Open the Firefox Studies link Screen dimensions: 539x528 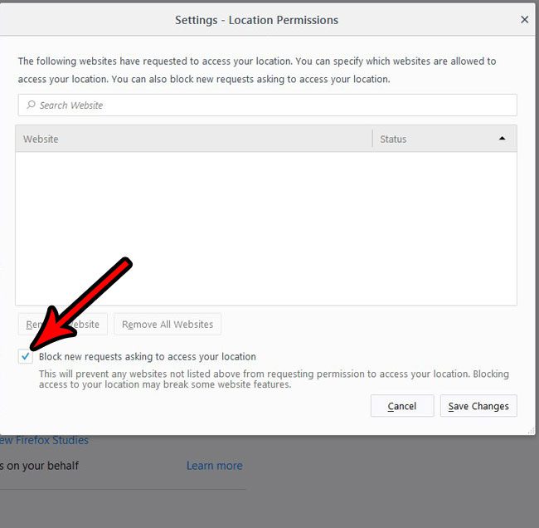44,440
